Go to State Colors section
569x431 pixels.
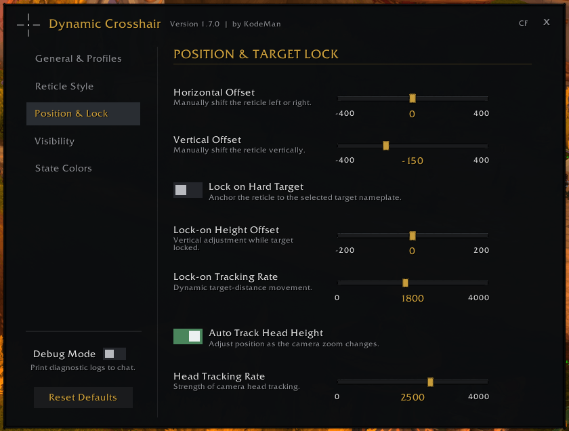(x=63, y=168)
